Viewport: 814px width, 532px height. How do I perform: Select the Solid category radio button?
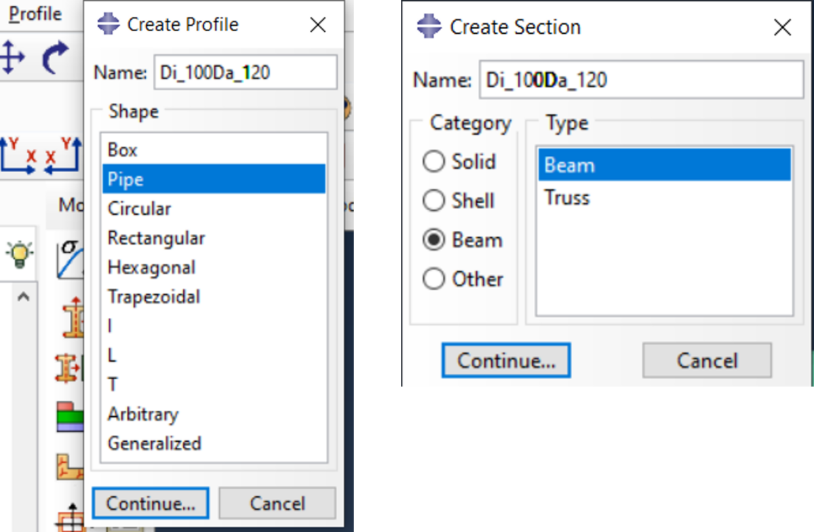433,161
